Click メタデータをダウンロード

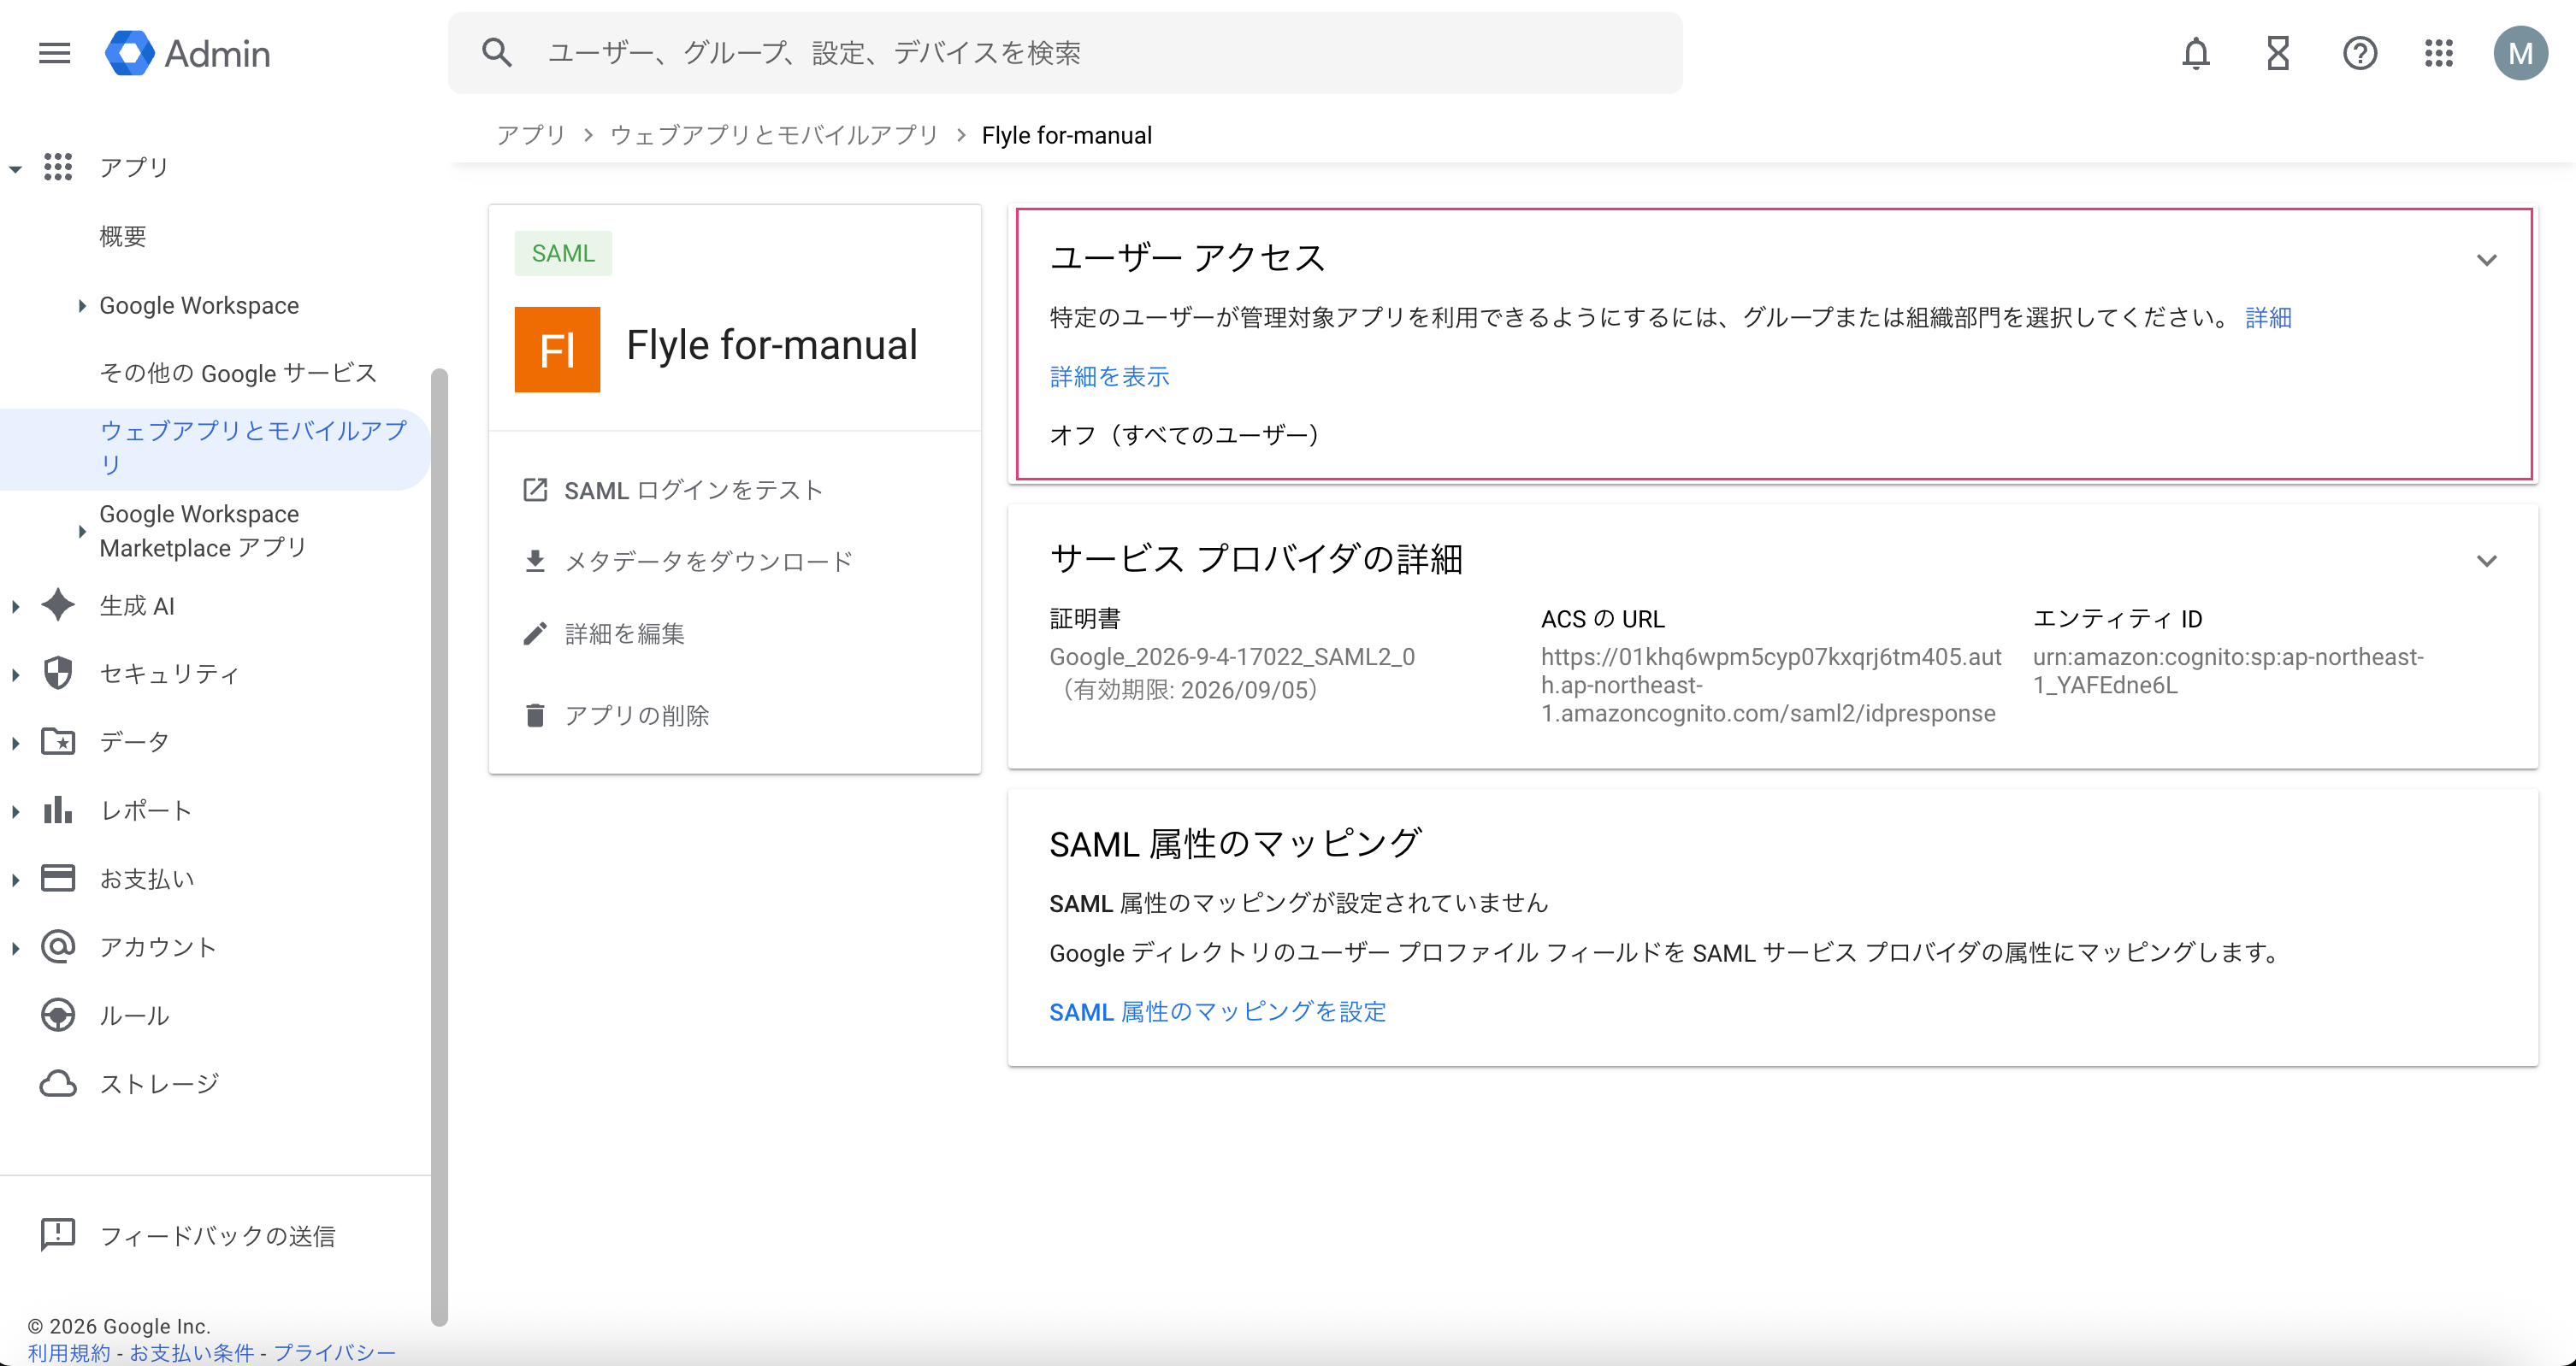708,562
